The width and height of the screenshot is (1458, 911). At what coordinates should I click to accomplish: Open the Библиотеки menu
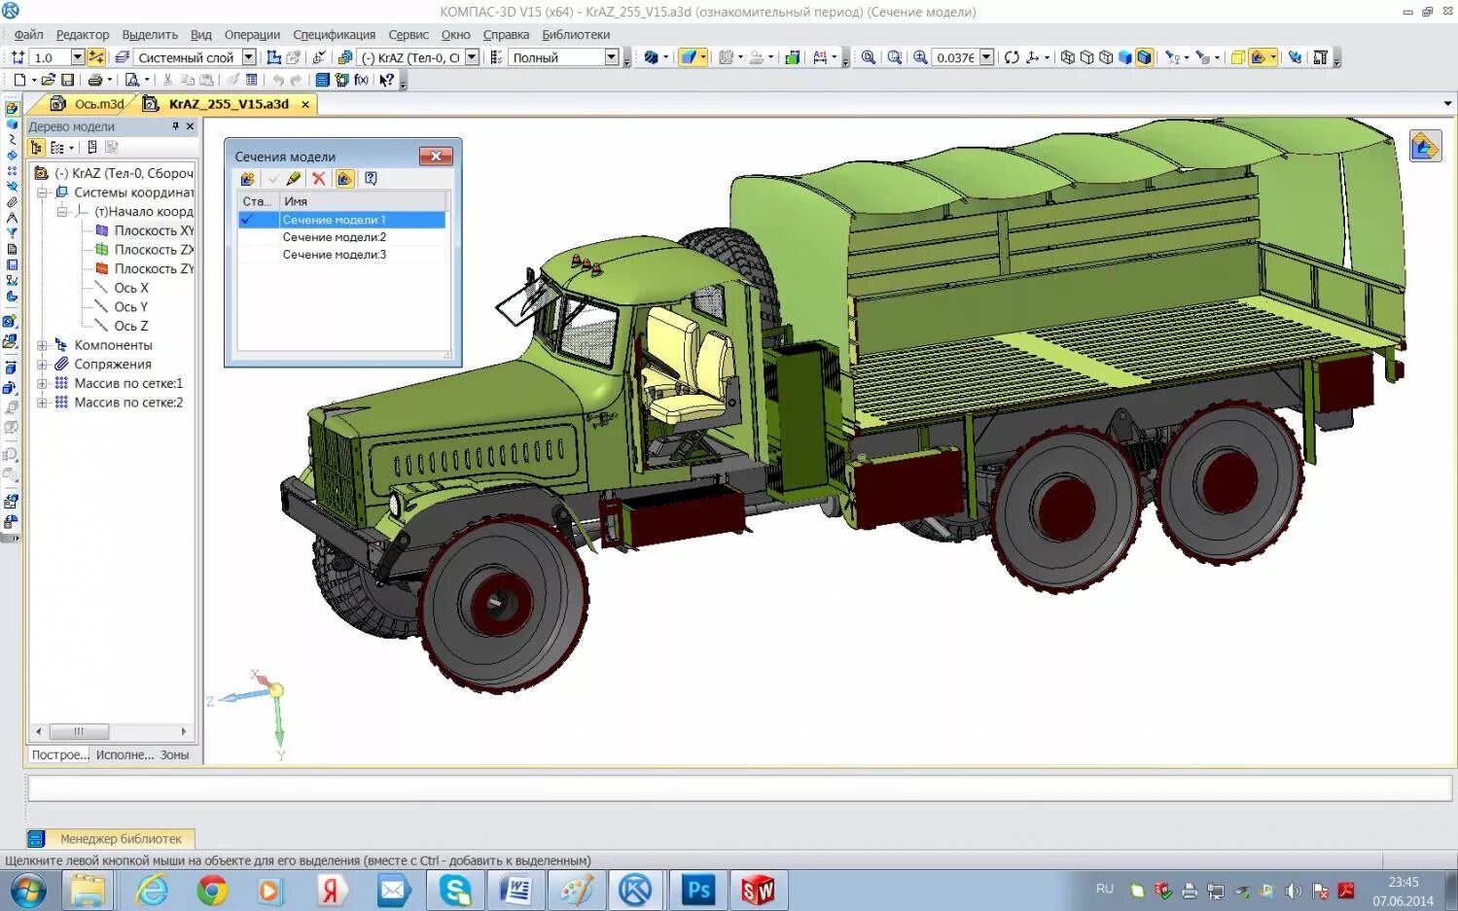click(x=576, y=34)
